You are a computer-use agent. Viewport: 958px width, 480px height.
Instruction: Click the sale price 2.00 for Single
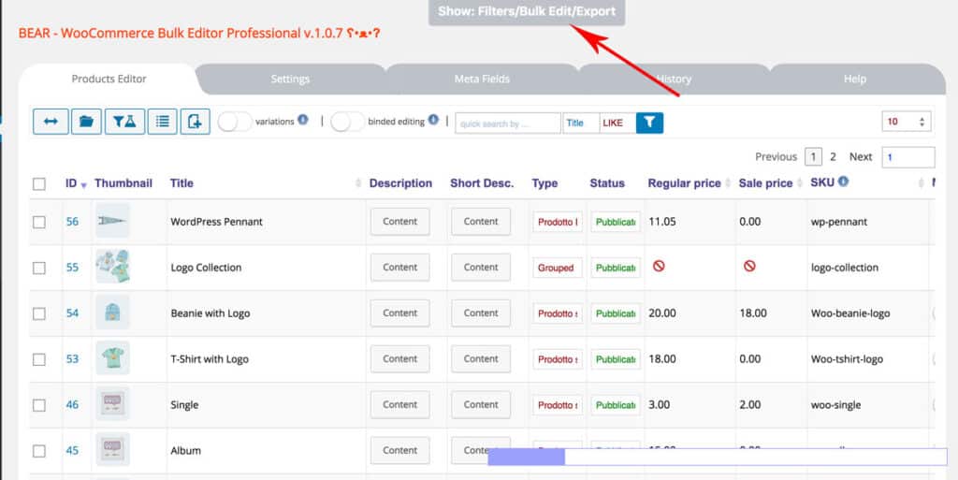pyautogui.click(x=749, y=404)
